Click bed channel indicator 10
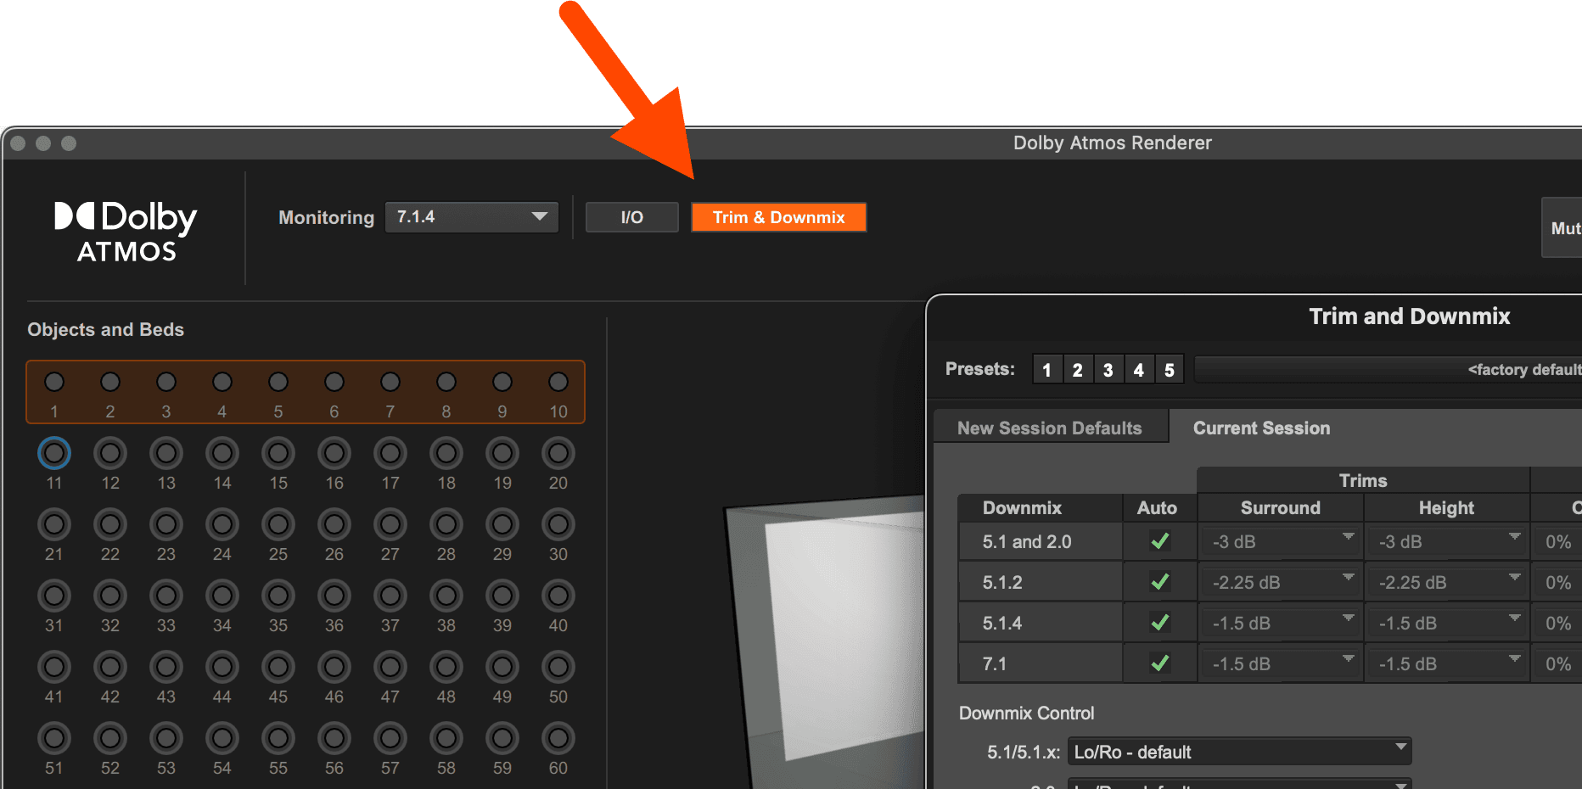Image resolution: width=1582 pixels, height=789 pixels. point(558,383)
